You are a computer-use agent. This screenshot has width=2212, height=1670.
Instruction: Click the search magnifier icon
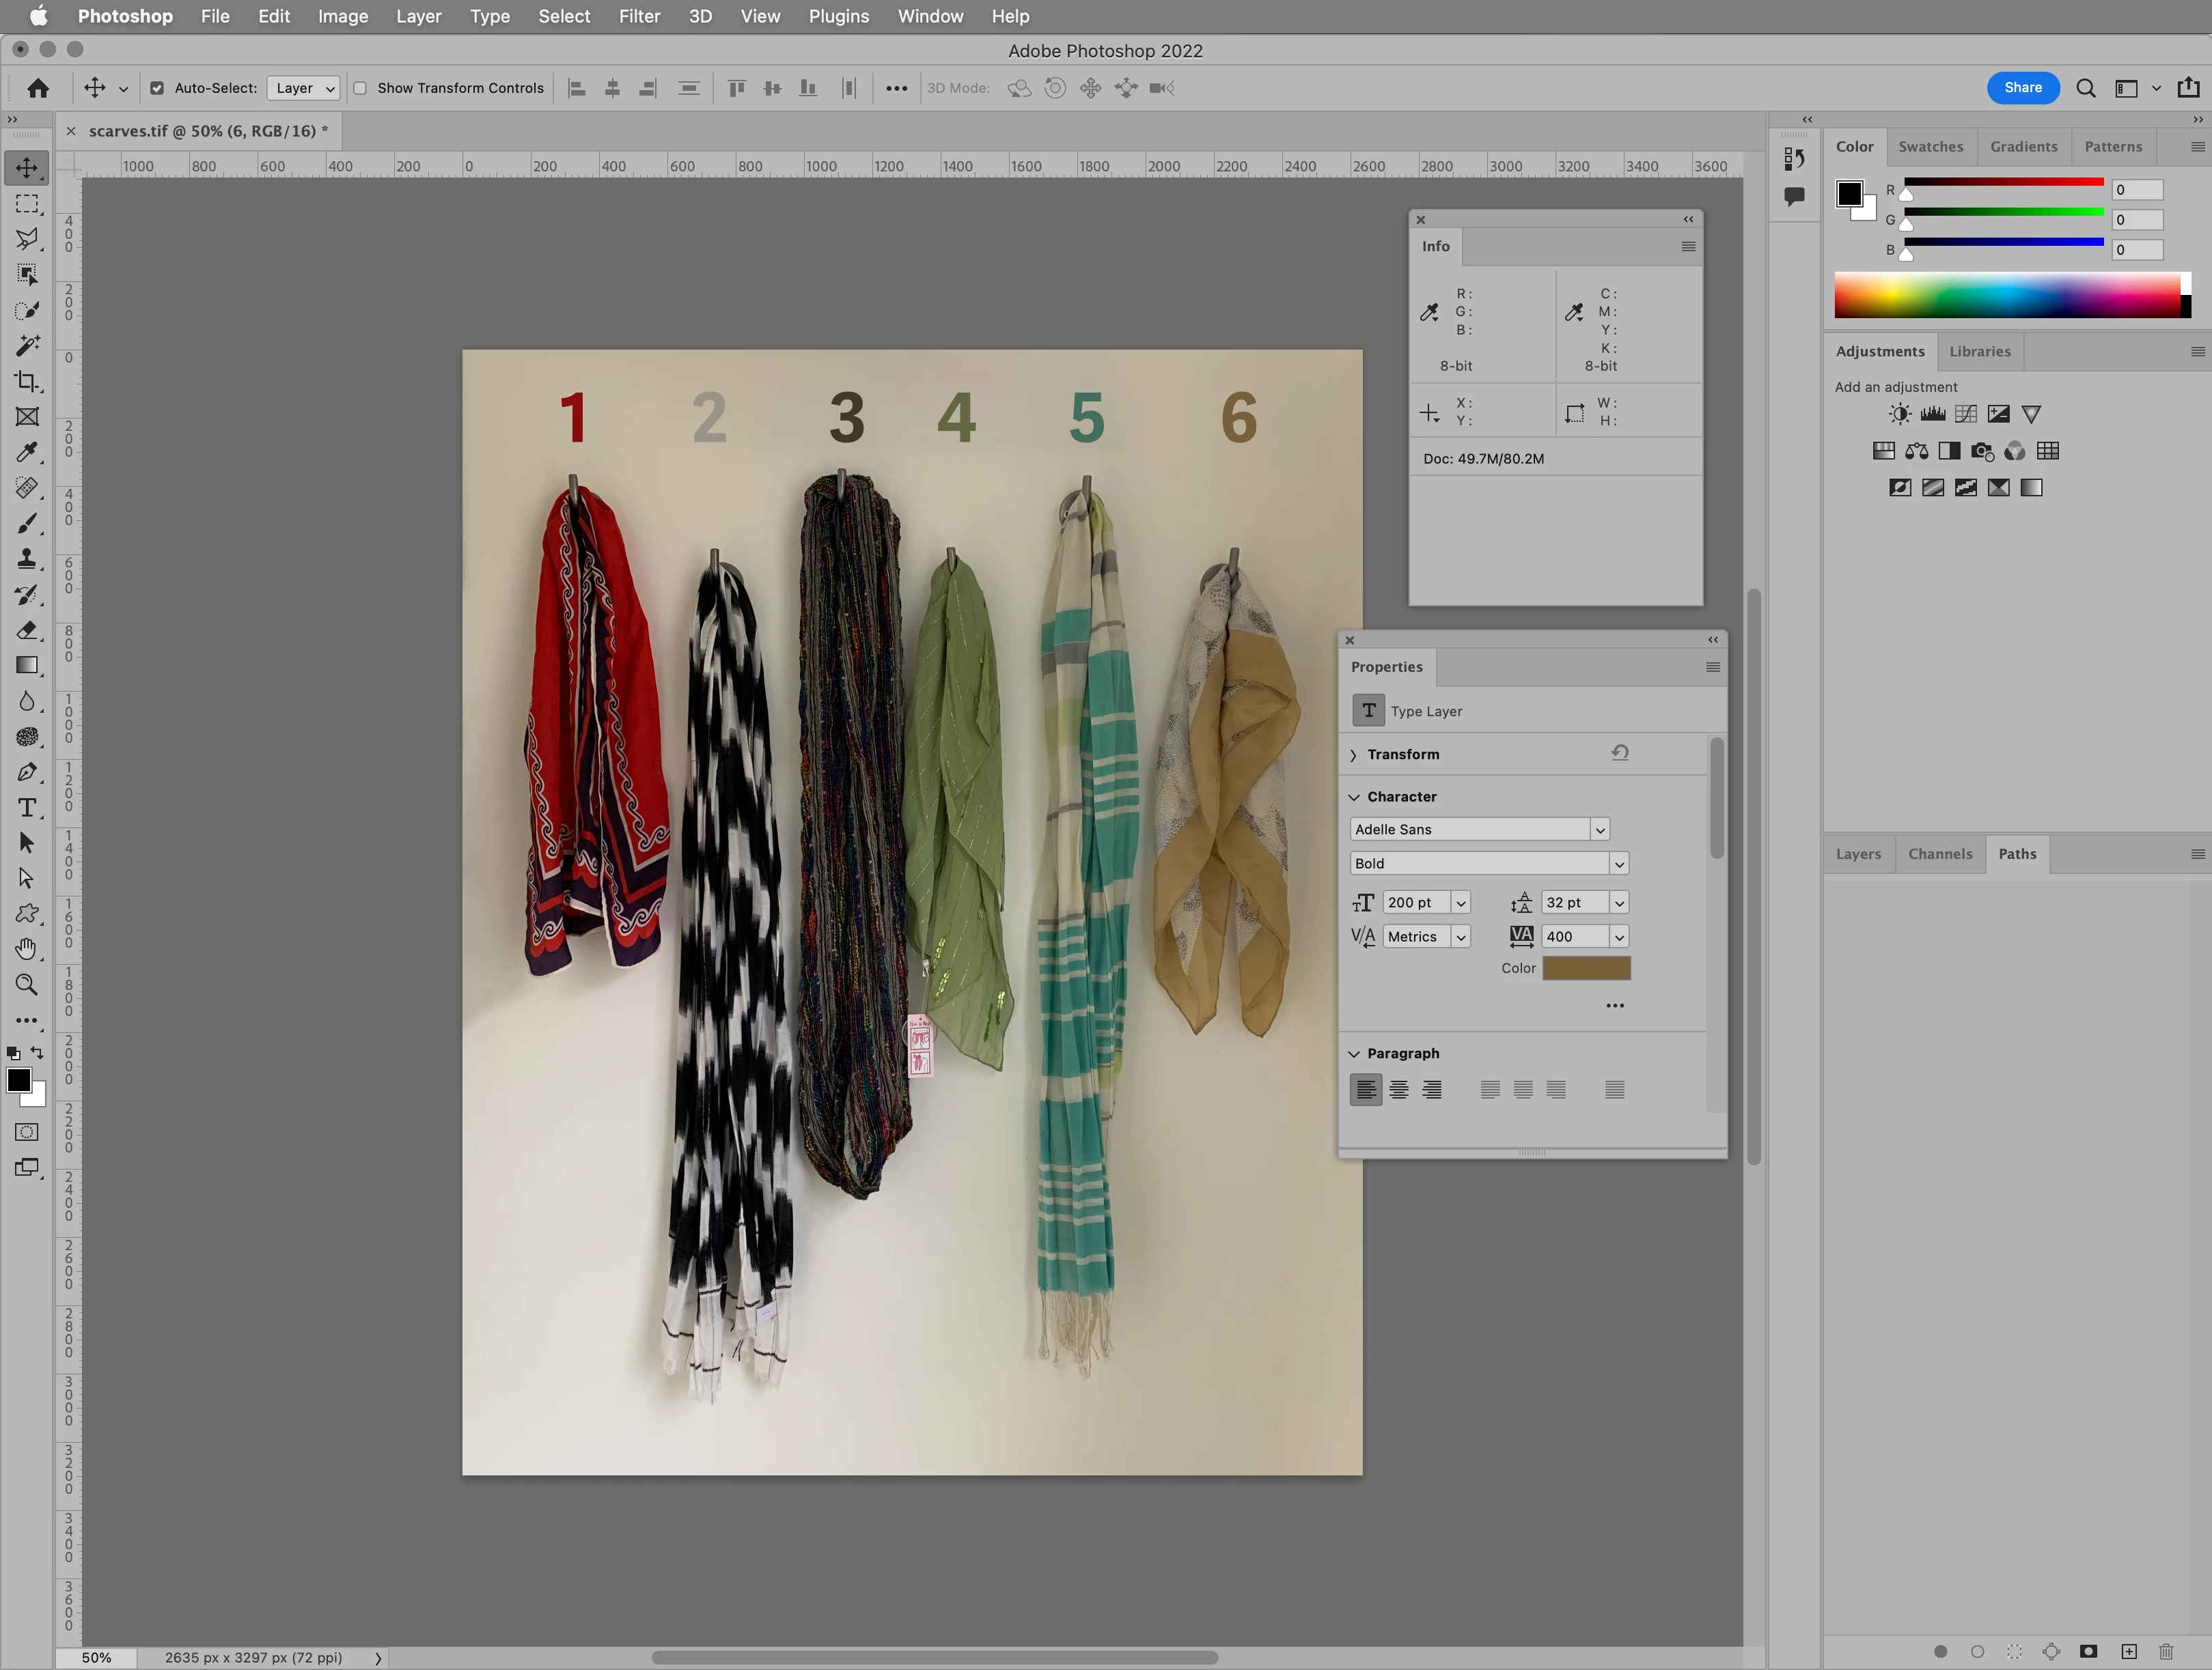click(2085, 88)
